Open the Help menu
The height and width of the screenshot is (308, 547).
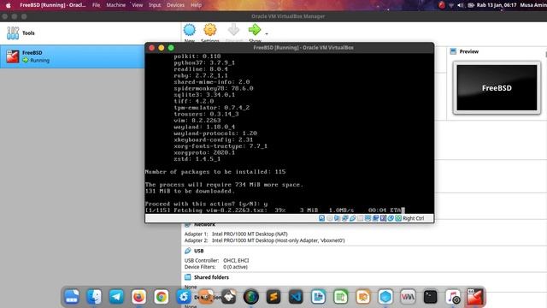[x=196, y=5]
